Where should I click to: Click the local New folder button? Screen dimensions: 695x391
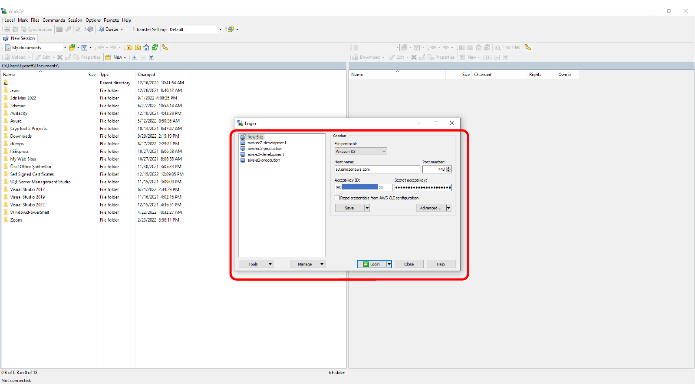115,57
